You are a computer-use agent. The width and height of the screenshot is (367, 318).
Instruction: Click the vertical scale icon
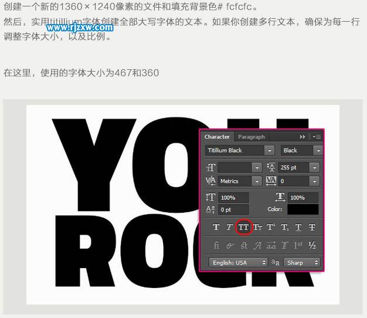click(x=210, y=197)
